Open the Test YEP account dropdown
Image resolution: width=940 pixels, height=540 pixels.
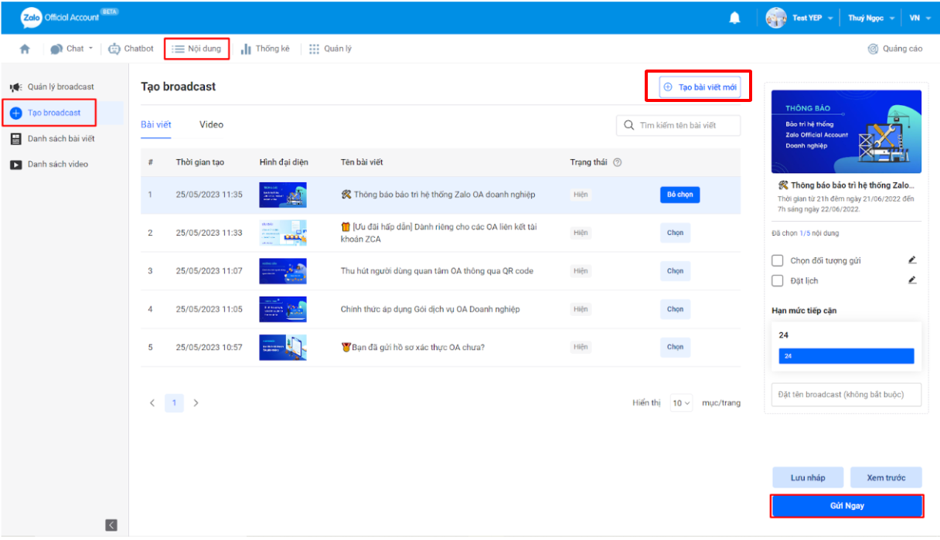(830, 19)
